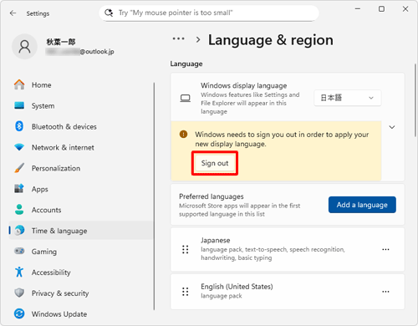Click the Privacy shield icon

tap(19, 293)
